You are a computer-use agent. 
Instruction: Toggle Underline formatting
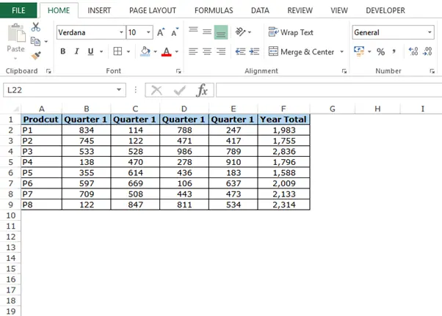[x=90, y=51]
